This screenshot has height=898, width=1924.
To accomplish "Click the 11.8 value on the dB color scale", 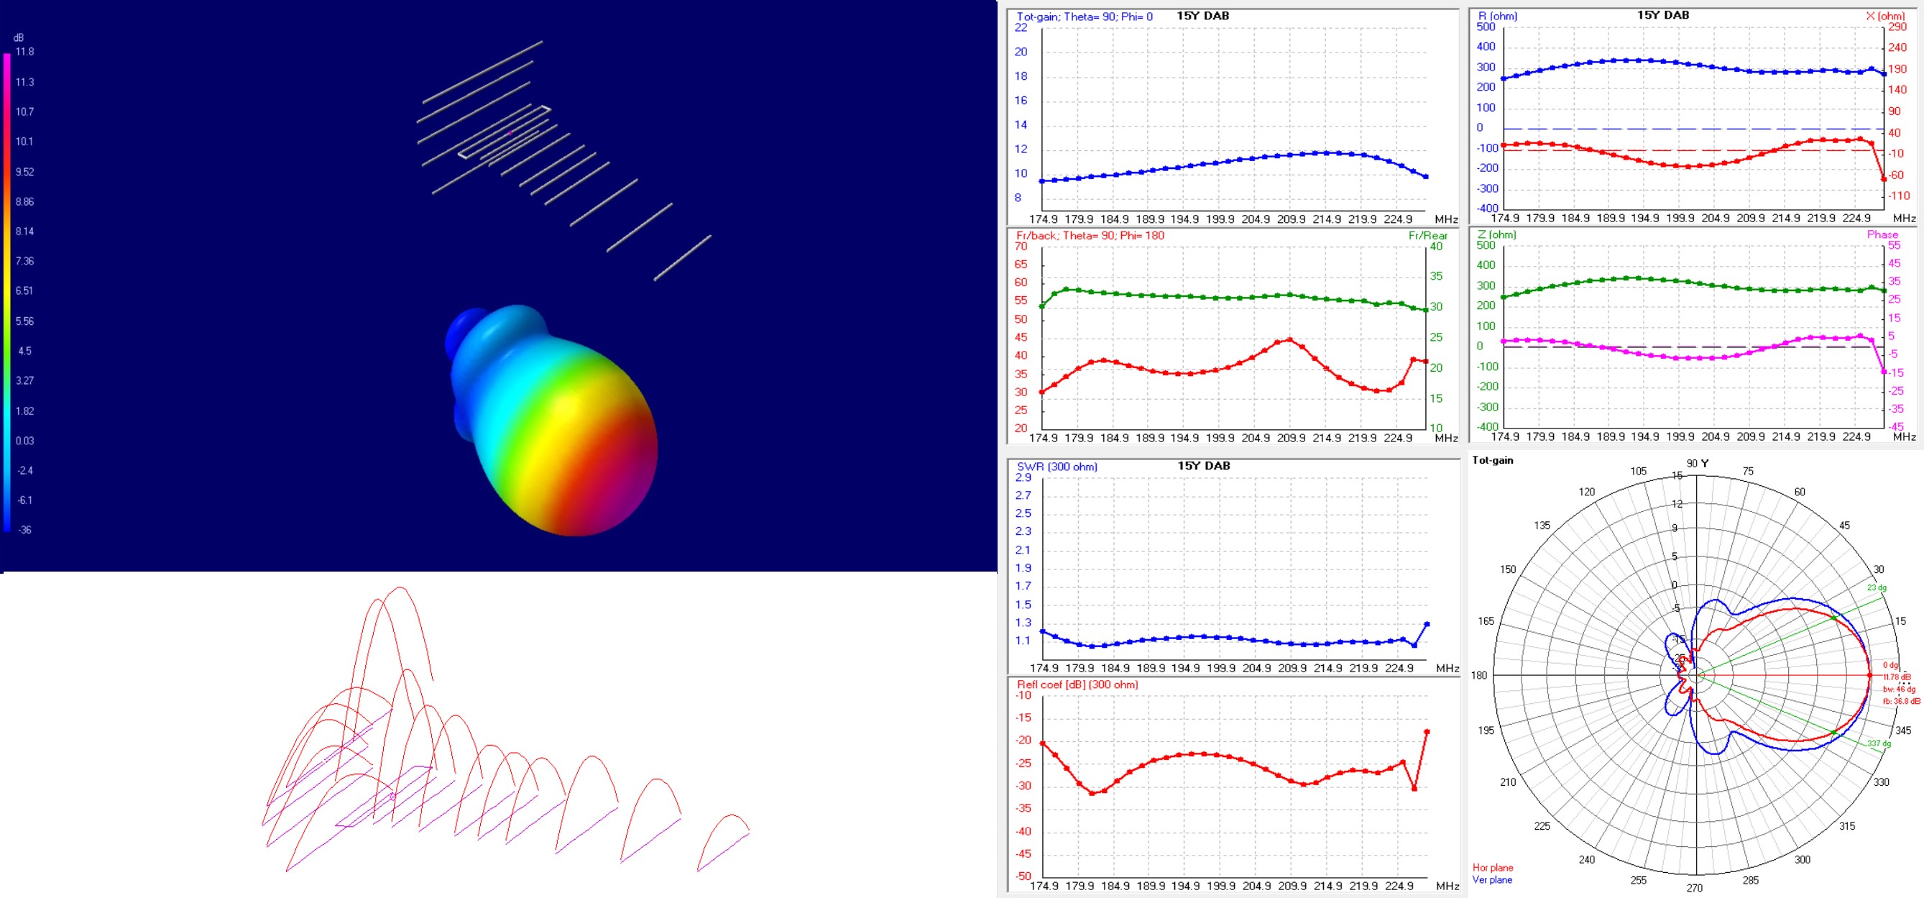I will click(x=24, y=52).
